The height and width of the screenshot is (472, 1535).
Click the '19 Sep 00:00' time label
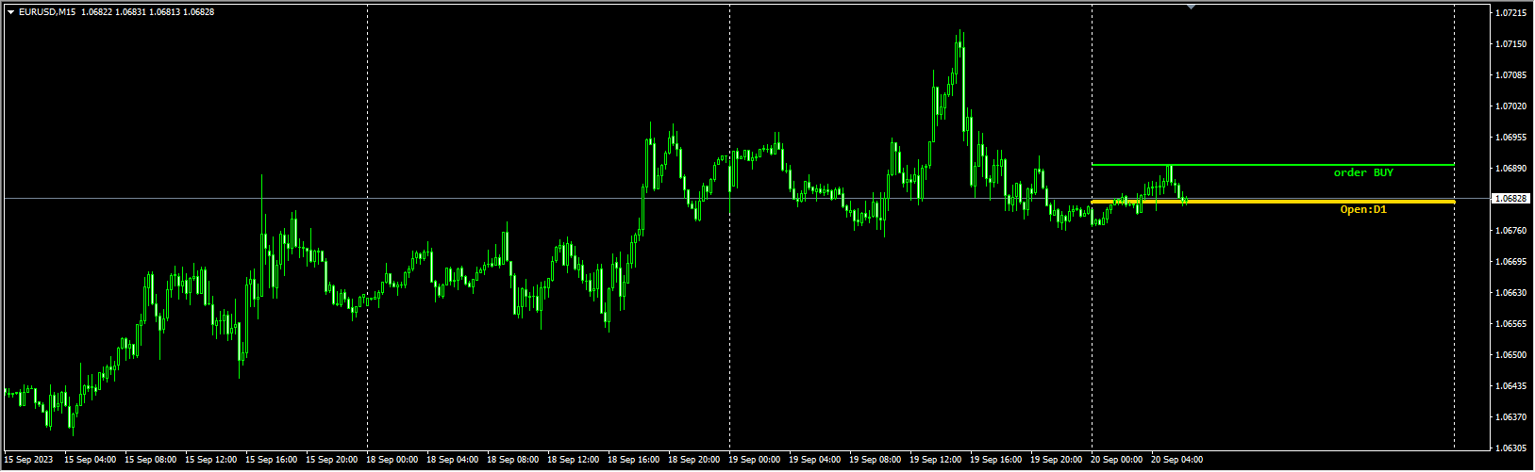754,461
